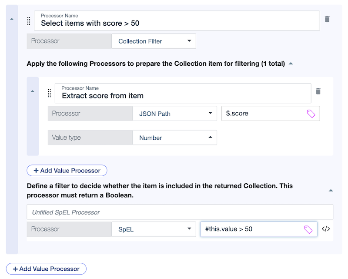The image size is (348, 279).
Task: Click the code editor icon beside the SpEL field
Action: (x=326, y=229)
